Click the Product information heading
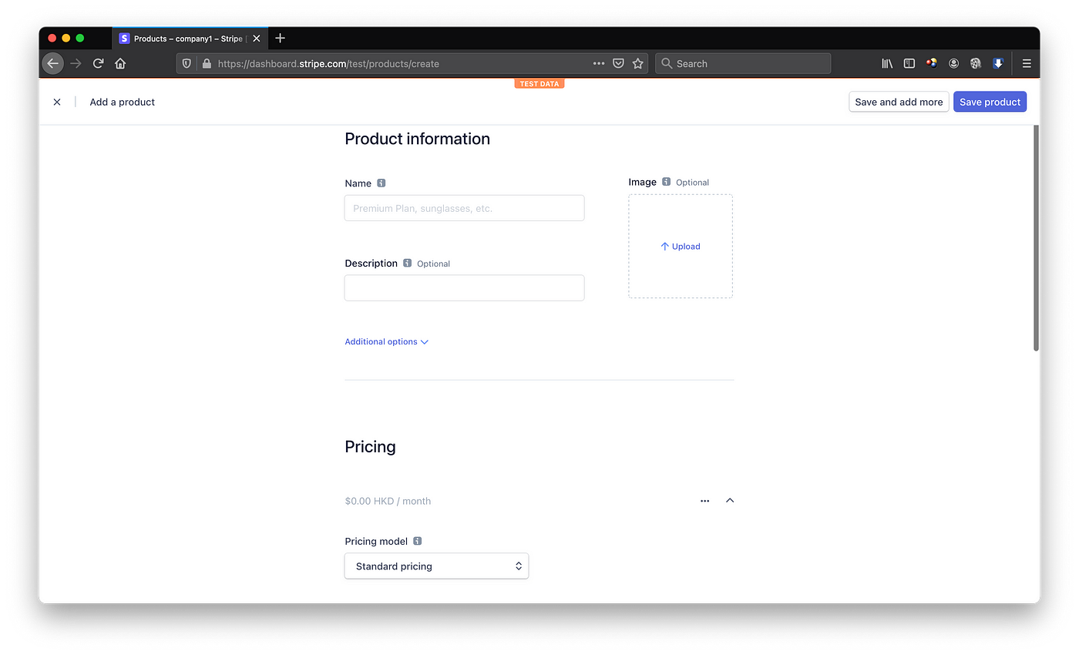The image size is (1079, 655). tap(417, 139)
